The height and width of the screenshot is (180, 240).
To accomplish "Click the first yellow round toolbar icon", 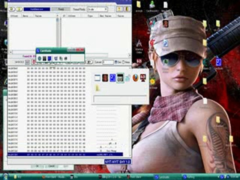I will 12,9.
